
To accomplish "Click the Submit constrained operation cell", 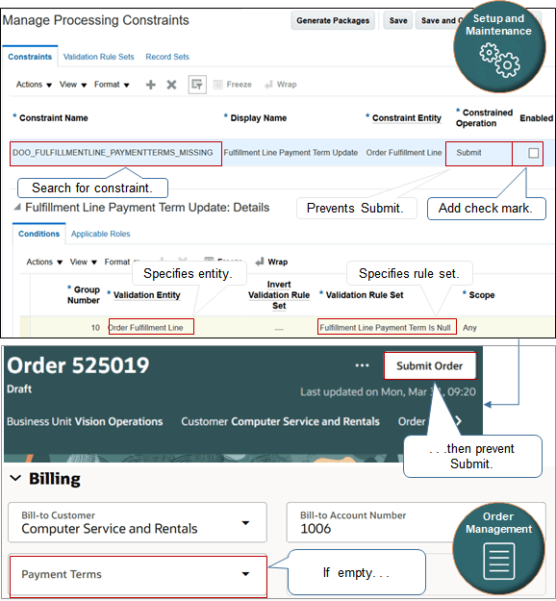I will click(478, 154).
